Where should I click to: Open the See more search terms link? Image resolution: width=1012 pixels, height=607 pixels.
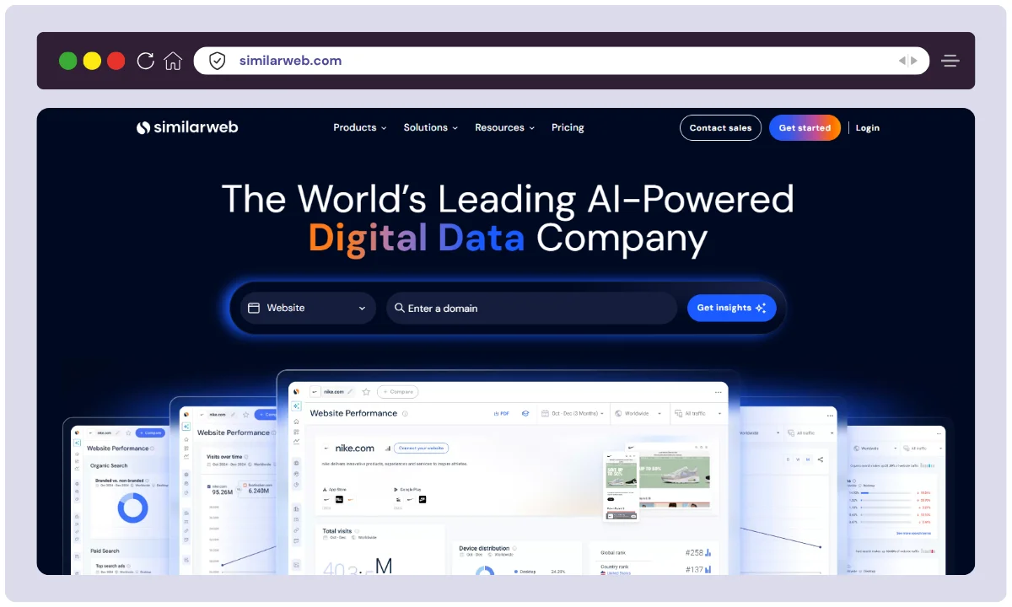click(x=913, y=534)
